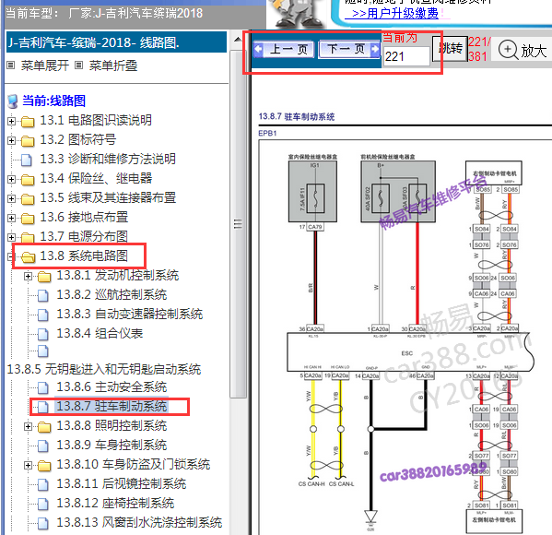Viewport: 552px width, 535px height.
Task: Select 13.8.7 驻车制动系统 entry
Action: [x=112, y=407]
